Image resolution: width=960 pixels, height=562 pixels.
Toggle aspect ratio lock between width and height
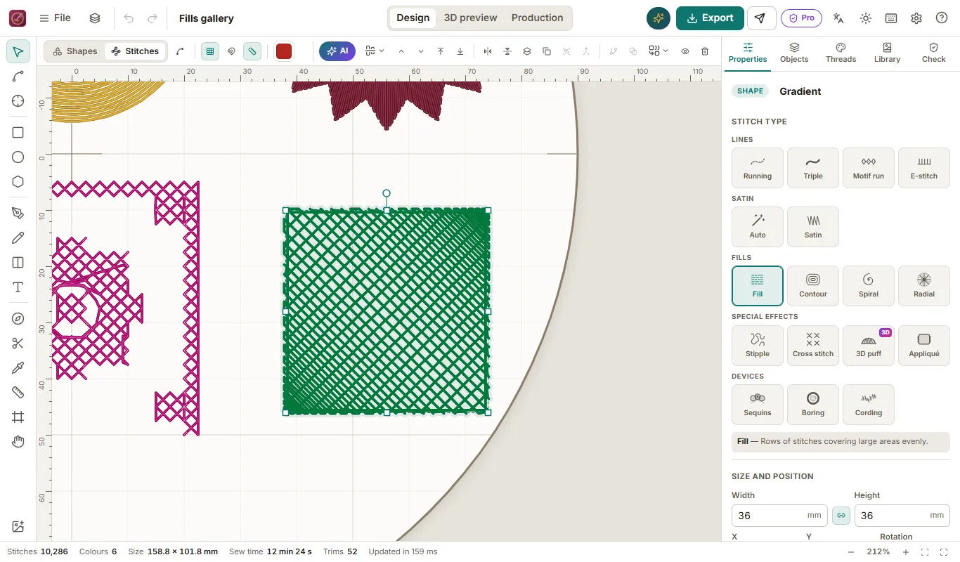click(x=841, y=516)
